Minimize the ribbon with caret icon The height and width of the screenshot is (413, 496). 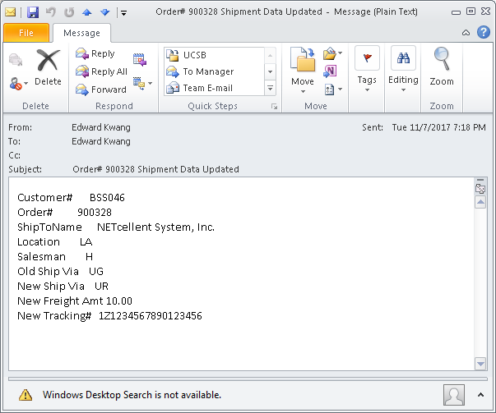click(466, 33)
